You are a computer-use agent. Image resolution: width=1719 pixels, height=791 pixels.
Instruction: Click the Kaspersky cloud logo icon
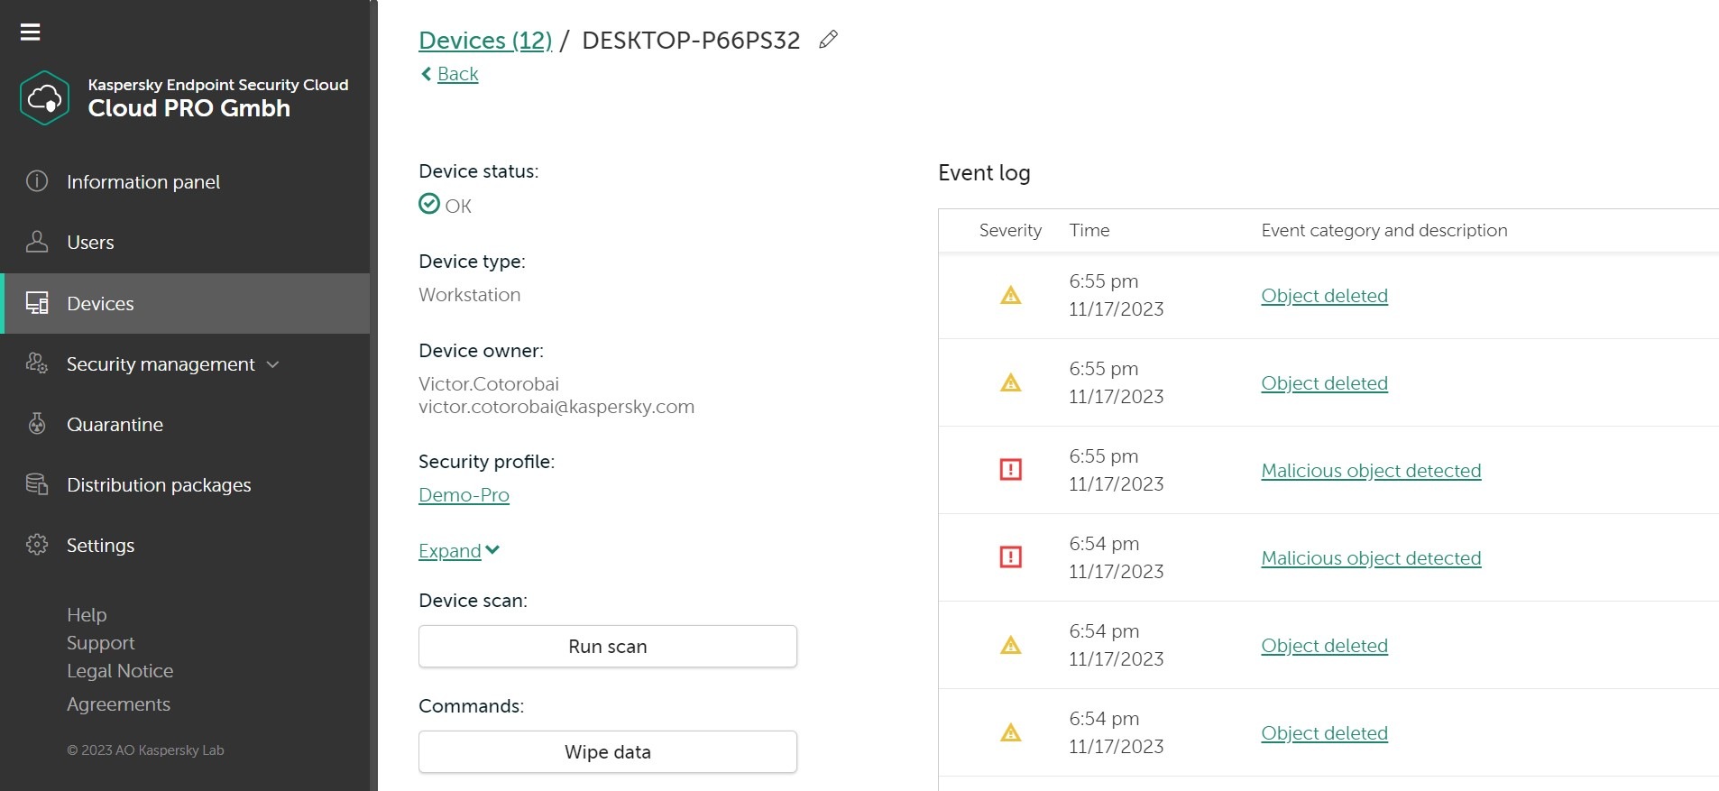(44, 97)
